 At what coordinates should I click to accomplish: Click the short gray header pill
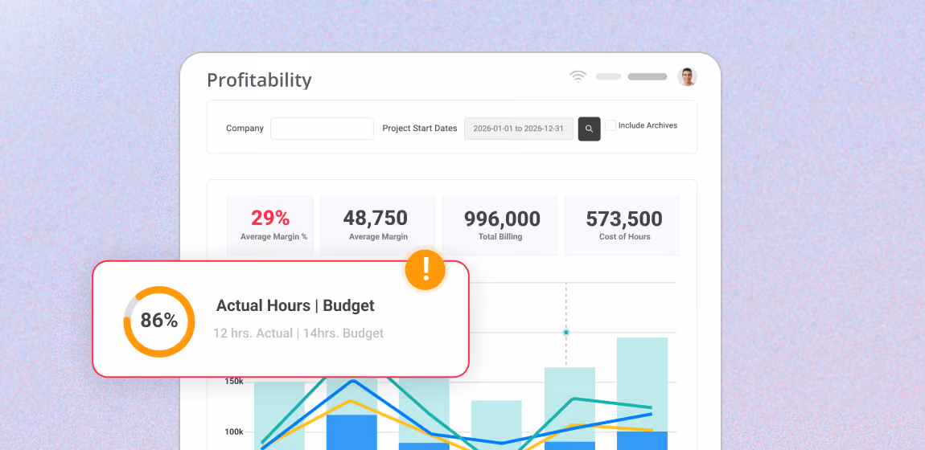tap(608, 76)
